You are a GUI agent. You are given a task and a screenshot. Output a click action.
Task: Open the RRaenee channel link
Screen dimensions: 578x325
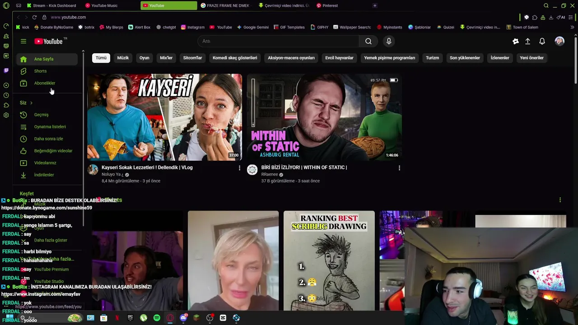pyautogui.click(x=270, y=175)
